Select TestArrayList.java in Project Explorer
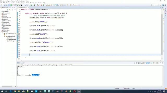This screenshot has height=93, width=167. pyautogui.click(x=13, y=39)
